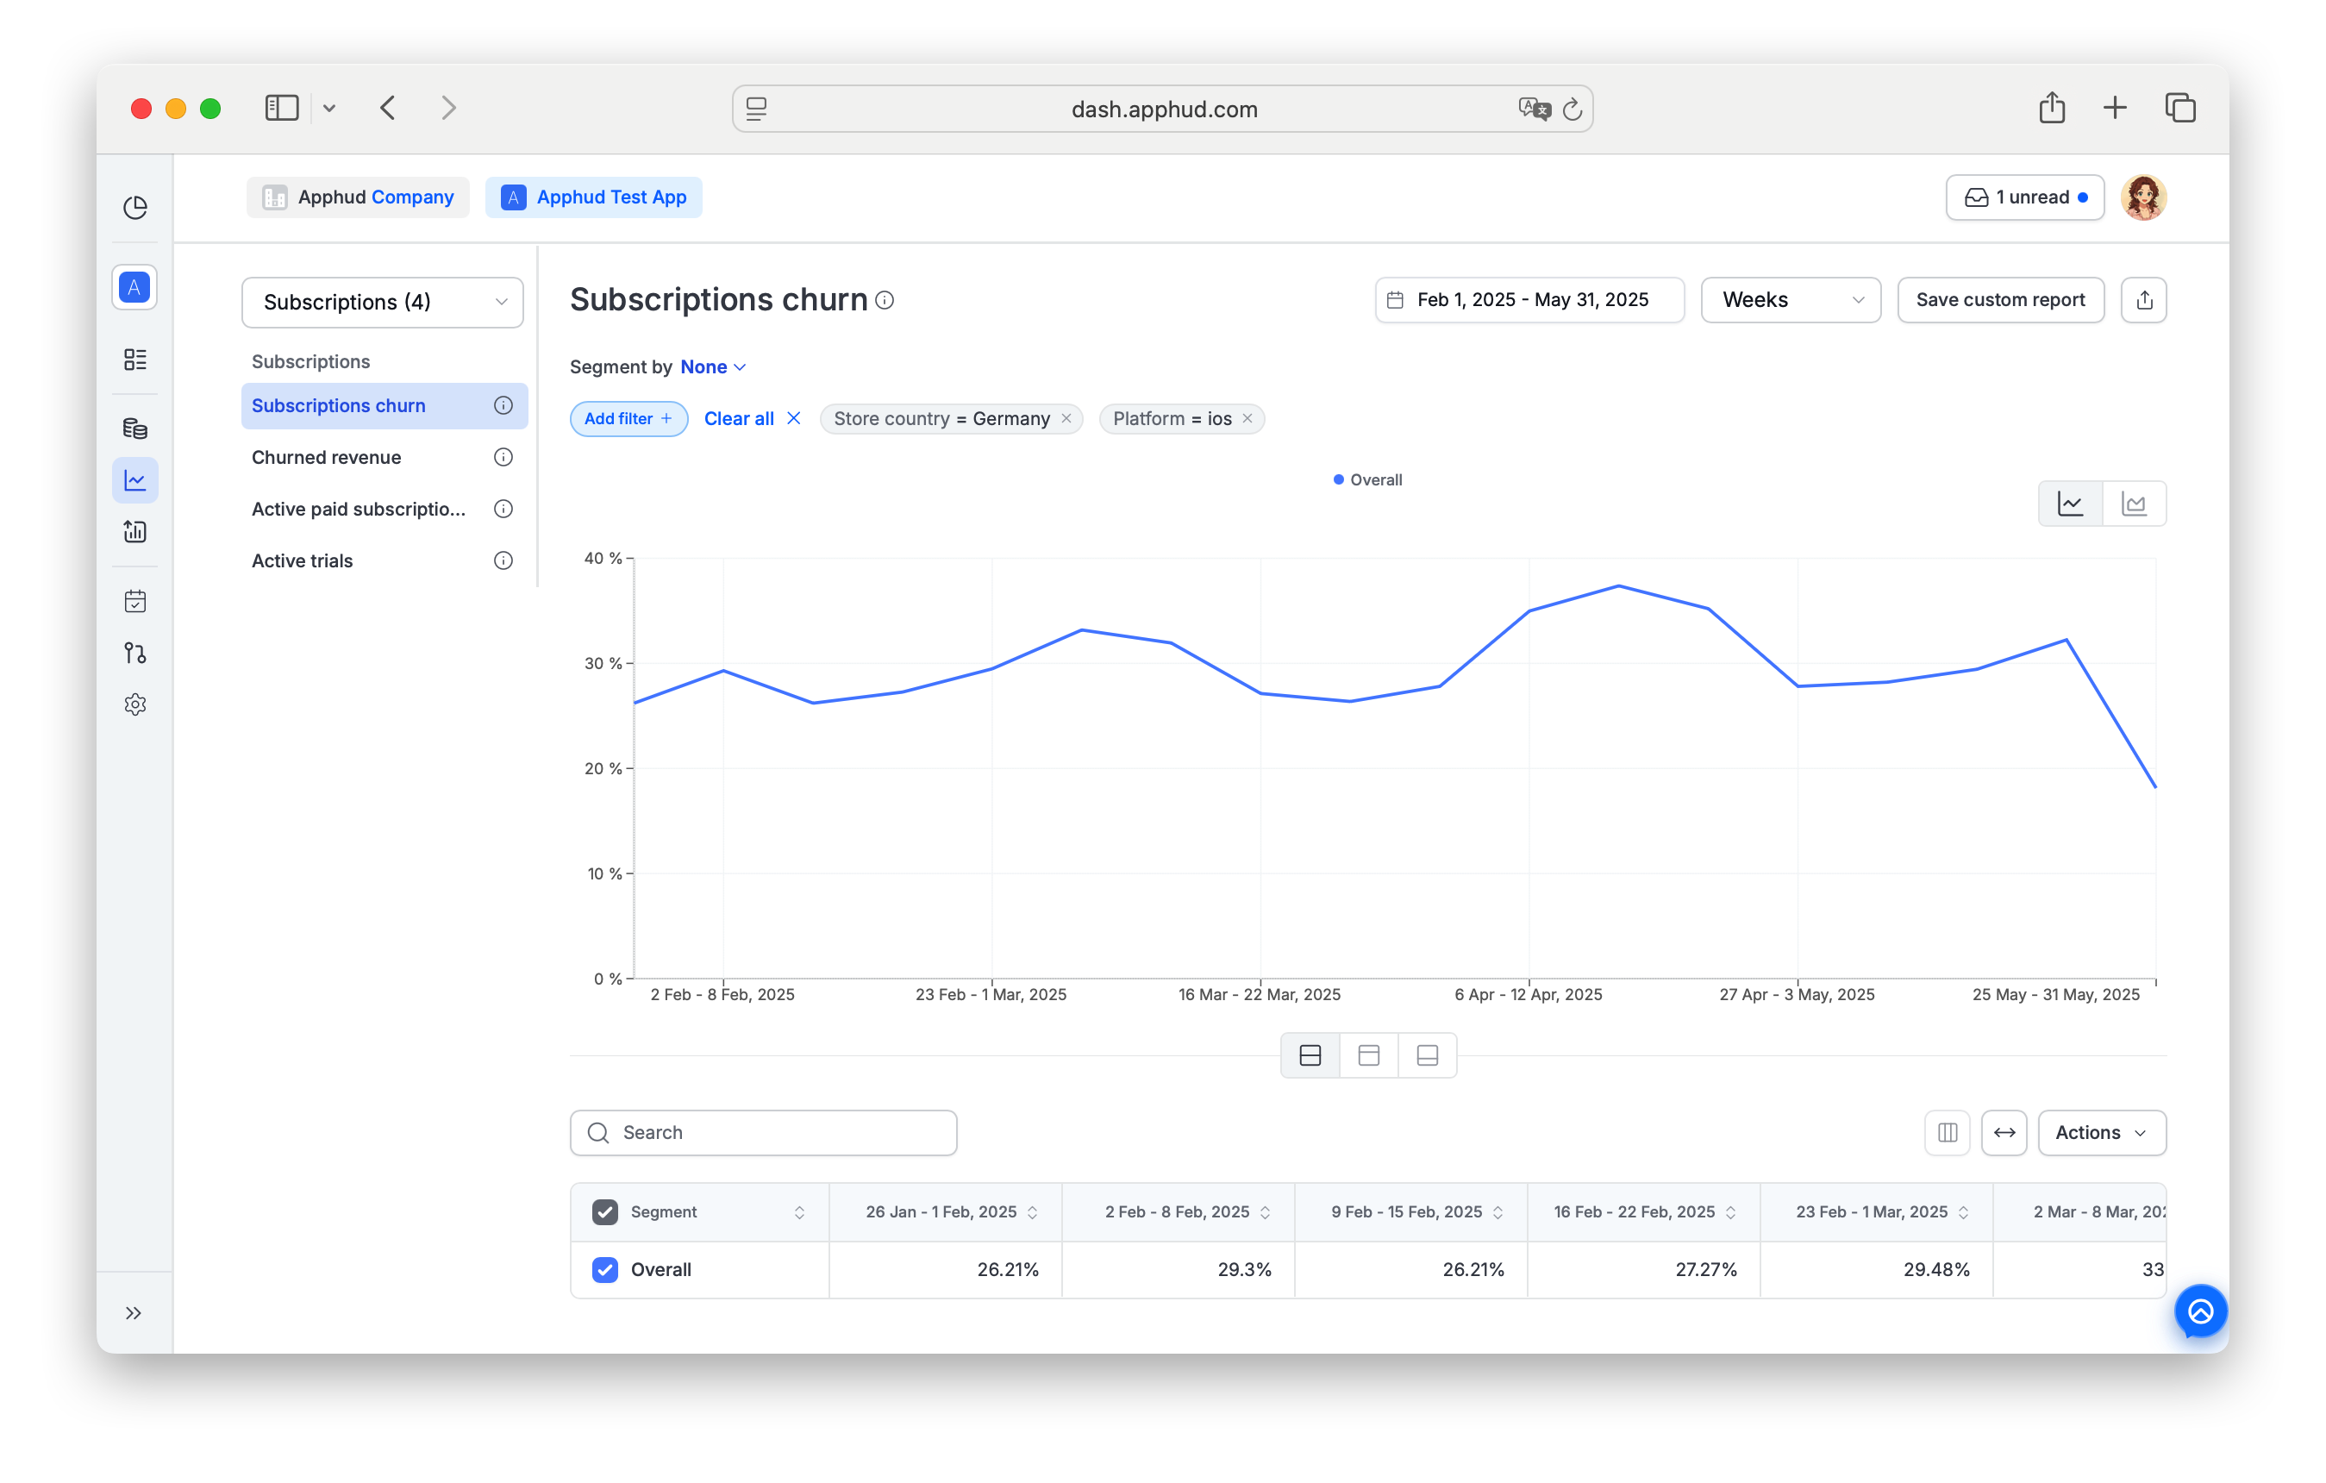Click the 29.3% value cell
The height and width of the screenshot is (1483, 2326).
coord(1179,1269)
